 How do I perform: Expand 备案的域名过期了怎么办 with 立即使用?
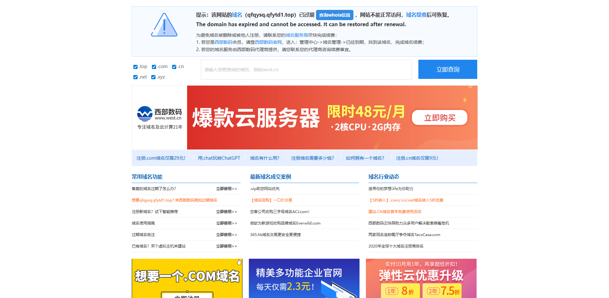click(227, 188)
